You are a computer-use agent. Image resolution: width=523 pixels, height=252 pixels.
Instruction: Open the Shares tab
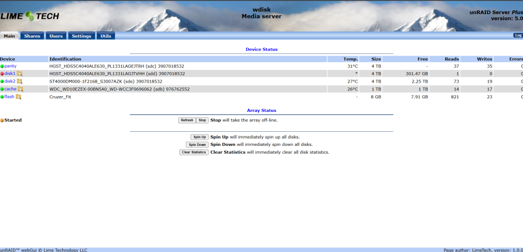tap(32, 36)
